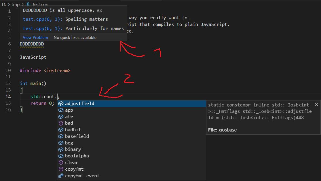Click line number 14 in the gutter

point(8,96)
